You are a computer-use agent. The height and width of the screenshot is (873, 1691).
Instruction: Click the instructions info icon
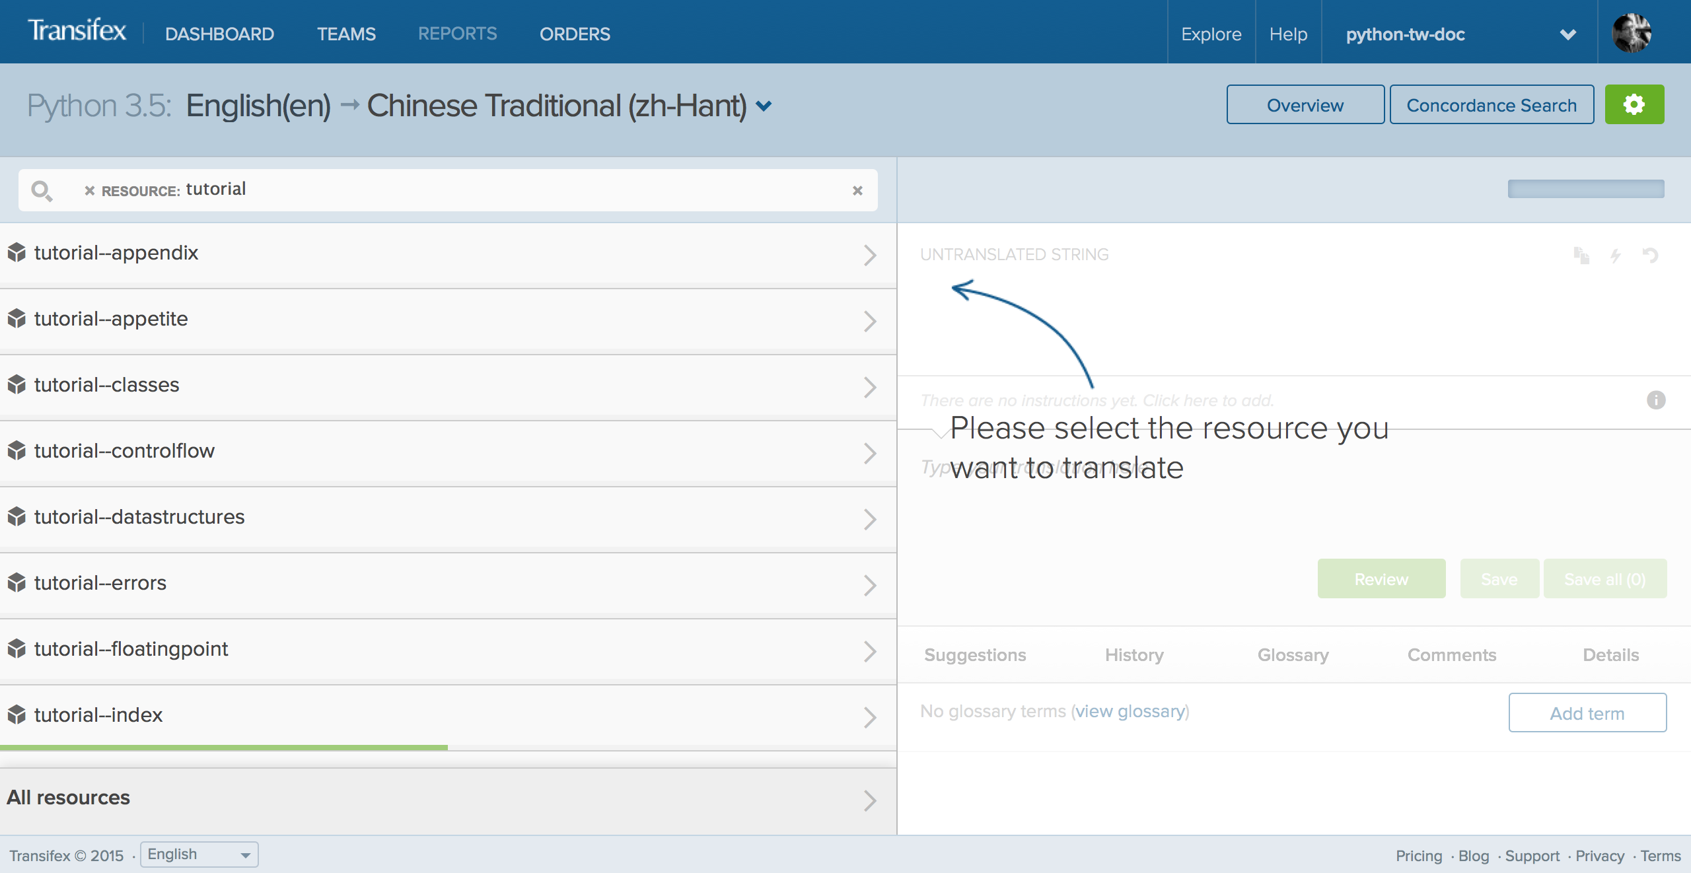click(x=1655, y=400)
